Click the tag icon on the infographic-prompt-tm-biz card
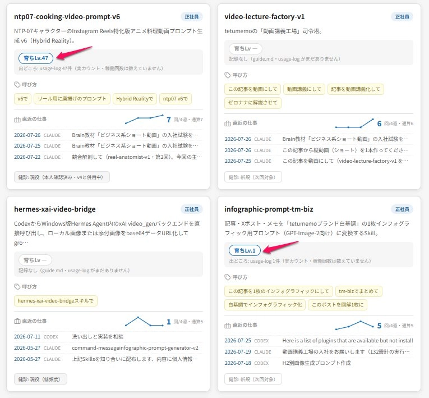429x398 pixels. click(228, 277)
